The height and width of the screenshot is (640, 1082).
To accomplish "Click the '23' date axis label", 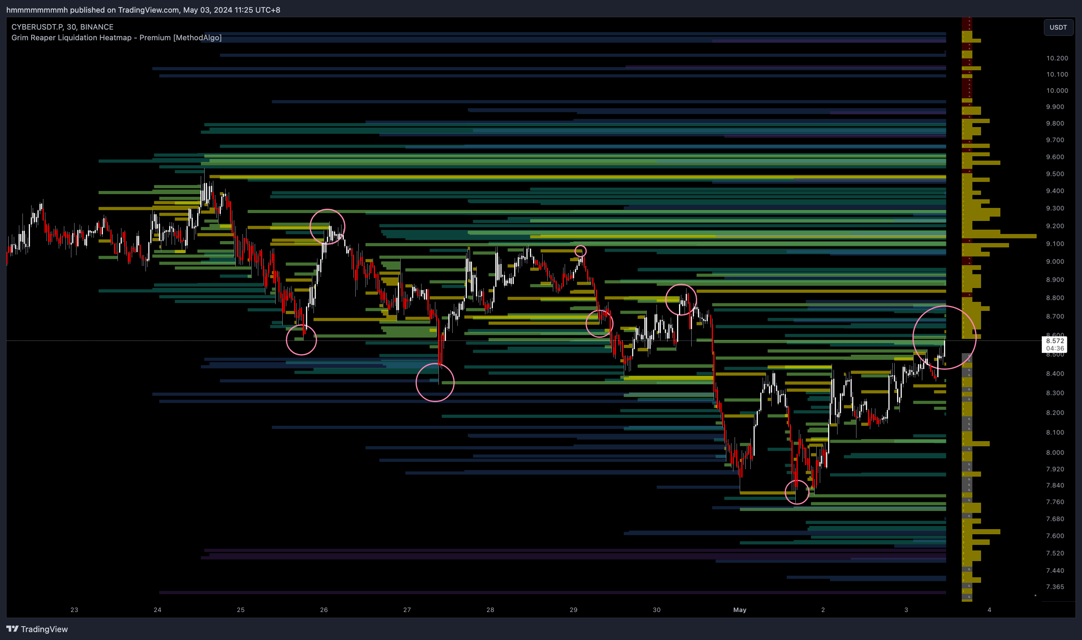I will pyautogui.click(x=74, y=609).
